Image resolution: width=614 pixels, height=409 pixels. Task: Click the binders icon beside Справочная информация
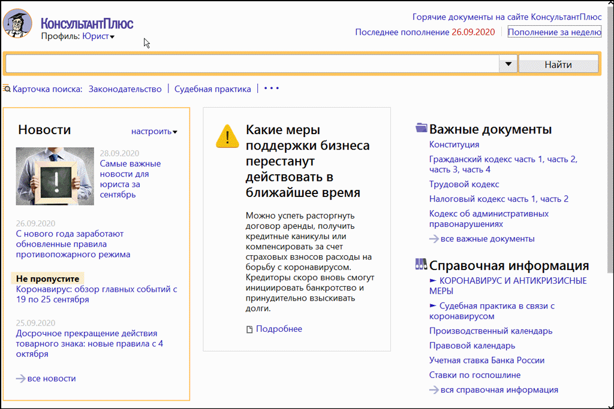pos(421,264)
